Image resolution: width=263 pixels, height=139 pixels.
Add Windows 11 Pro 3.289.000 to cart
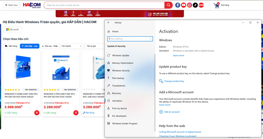pos(76,113)
